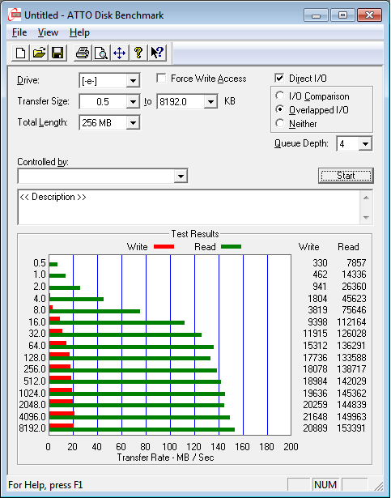Open the Drive dropdown list
Screen dimensions: 391x498
coord(133,81)
